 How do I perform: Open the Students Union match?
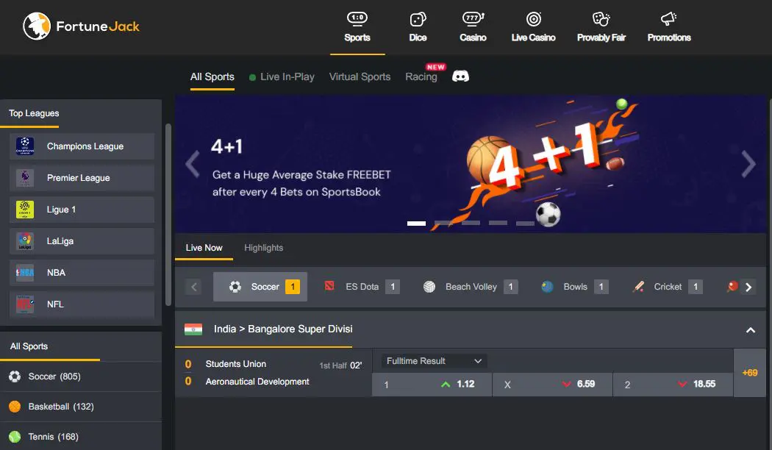pos(236,364)
